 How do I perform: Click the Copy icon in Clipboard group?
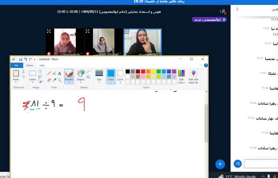tap(23, 76)
